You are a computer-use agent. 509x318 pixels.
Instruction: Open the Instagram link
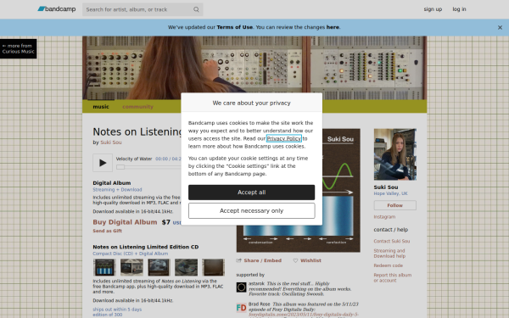pos(384,217)
